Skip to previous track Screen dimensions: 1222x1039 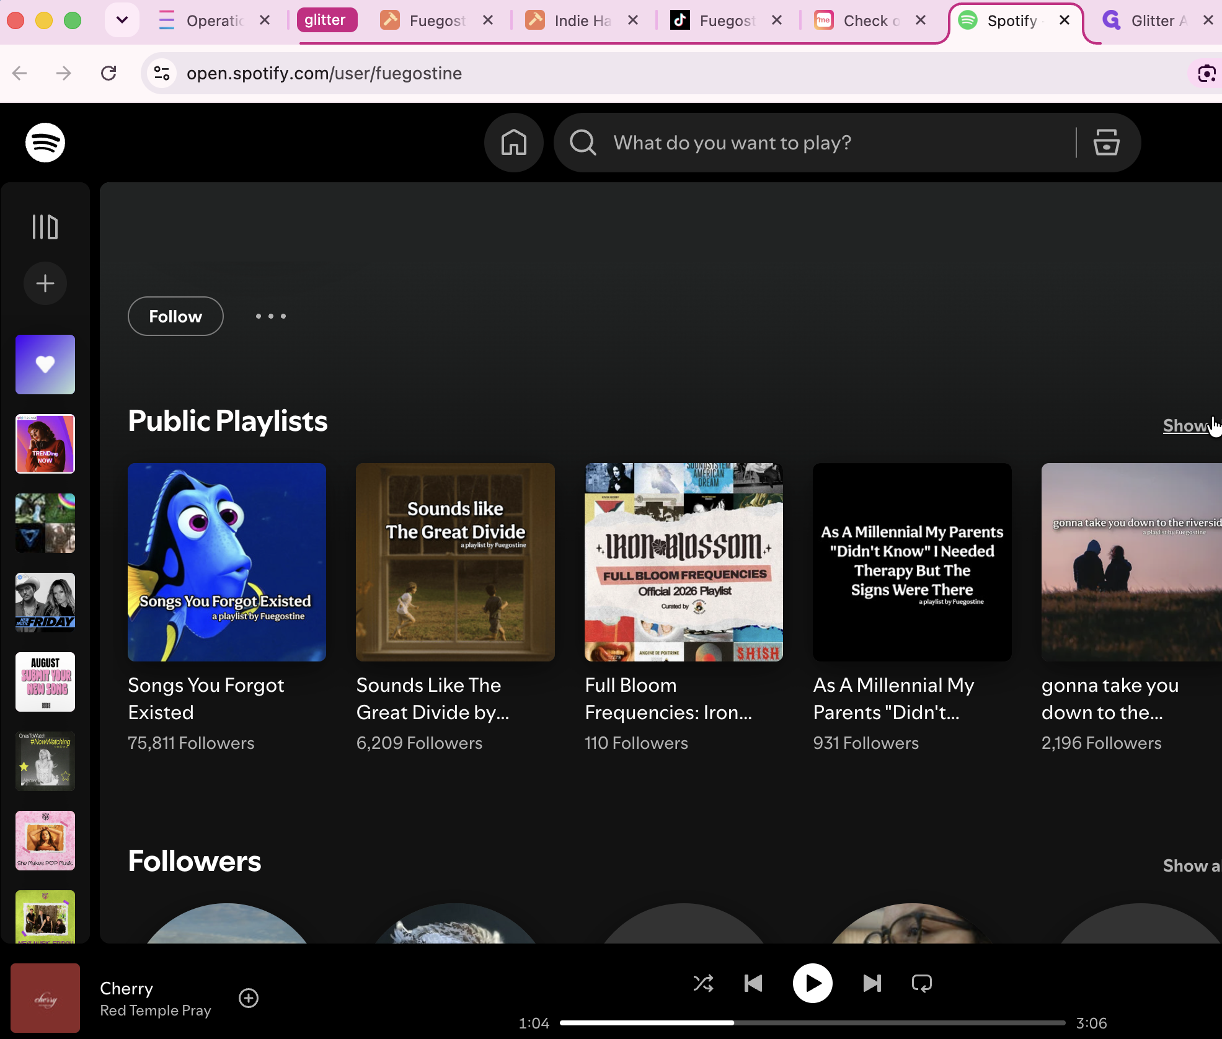[753, 983]
